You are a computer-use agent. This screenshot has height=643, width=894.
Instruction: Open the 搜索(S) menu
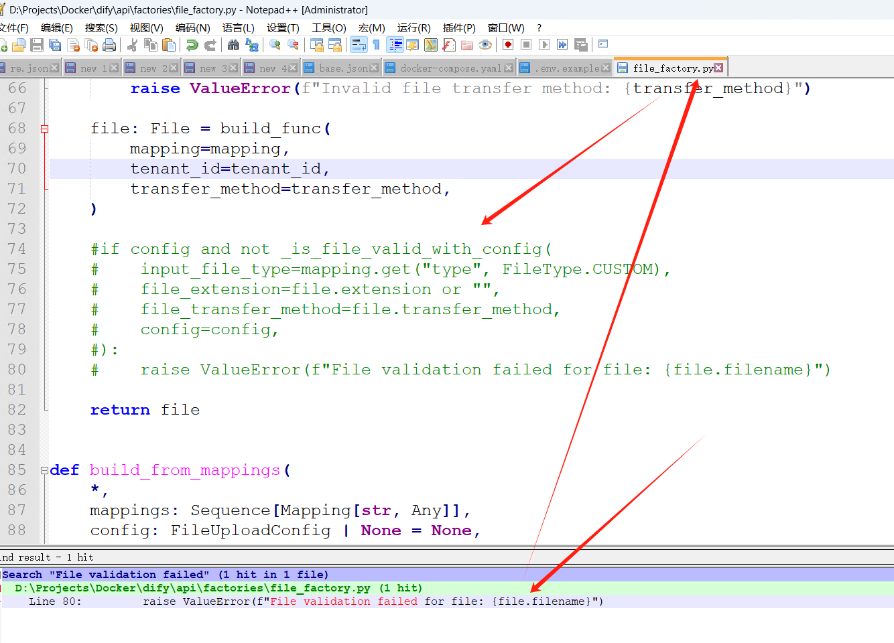(101, 27)
